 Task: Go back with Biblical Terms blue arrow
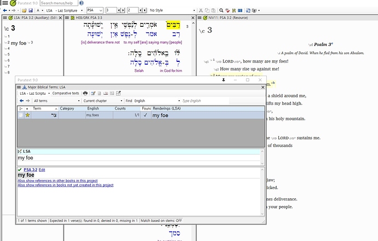pos(22,101)
